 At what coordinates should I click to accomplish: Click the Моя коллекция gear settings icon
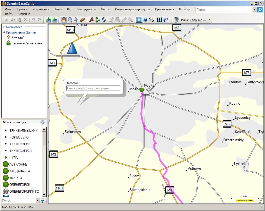(42, 122)
